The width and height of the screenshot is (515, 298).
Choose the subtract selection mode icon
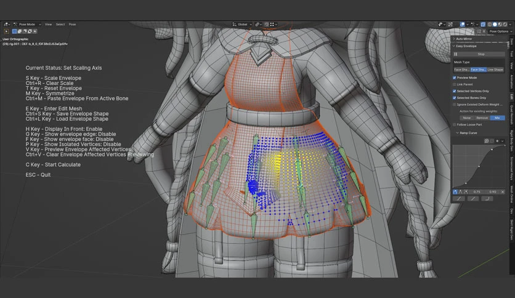[25, 31]
